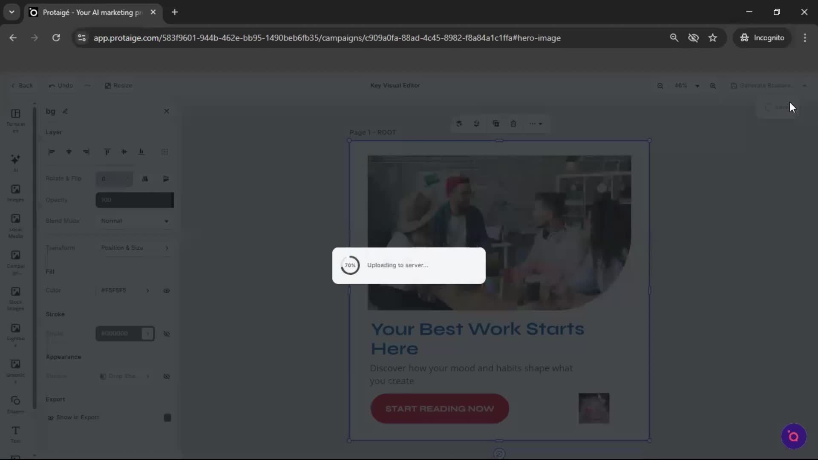Click the delete trash icon above canvas
The height and width of the screenshot is (460, 818).
click(513, 124)
